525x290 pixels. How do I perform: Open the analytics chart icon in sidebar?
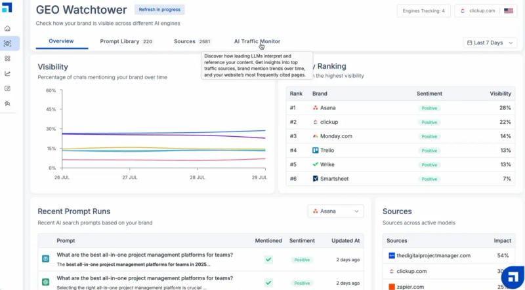click(x=7, y=73)
